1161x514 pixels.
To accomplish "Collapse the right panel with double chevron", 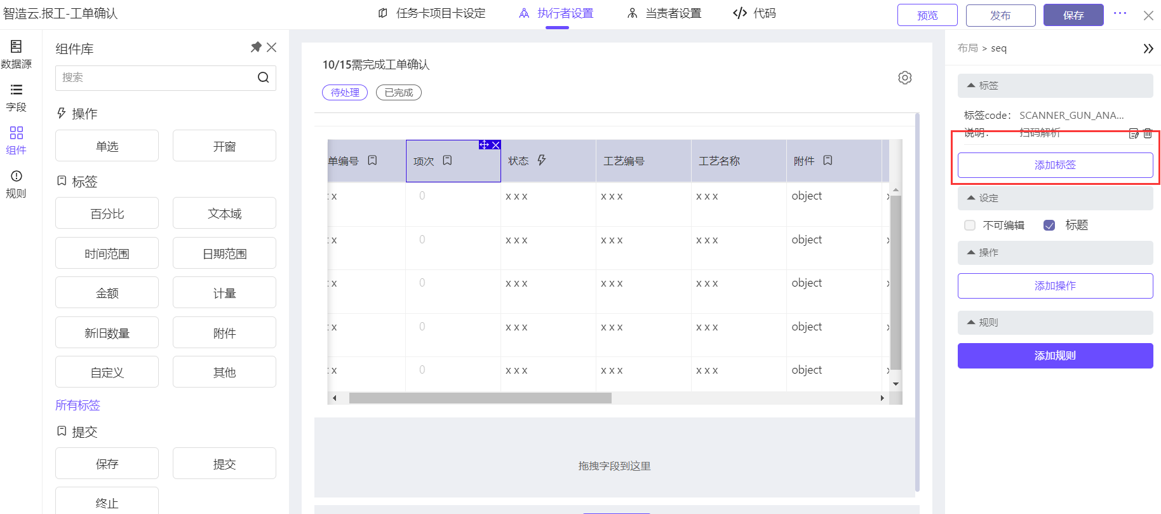I will coord(1148,49).
